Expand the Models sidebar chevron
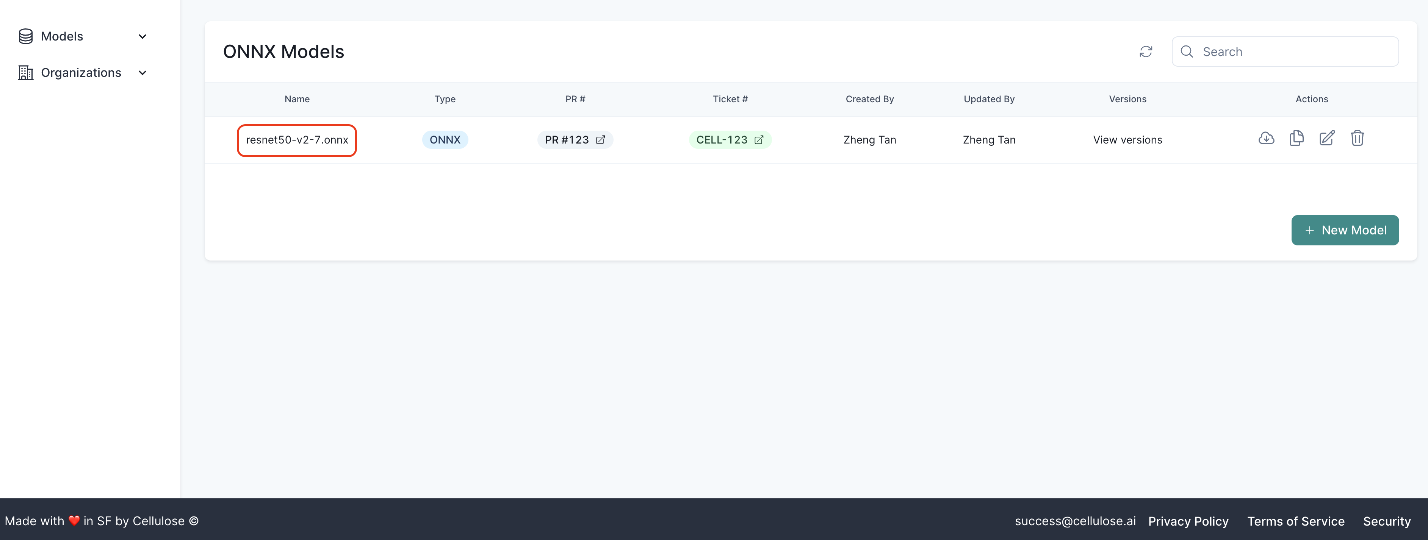The image size is (1428, 540). point(142,37)
